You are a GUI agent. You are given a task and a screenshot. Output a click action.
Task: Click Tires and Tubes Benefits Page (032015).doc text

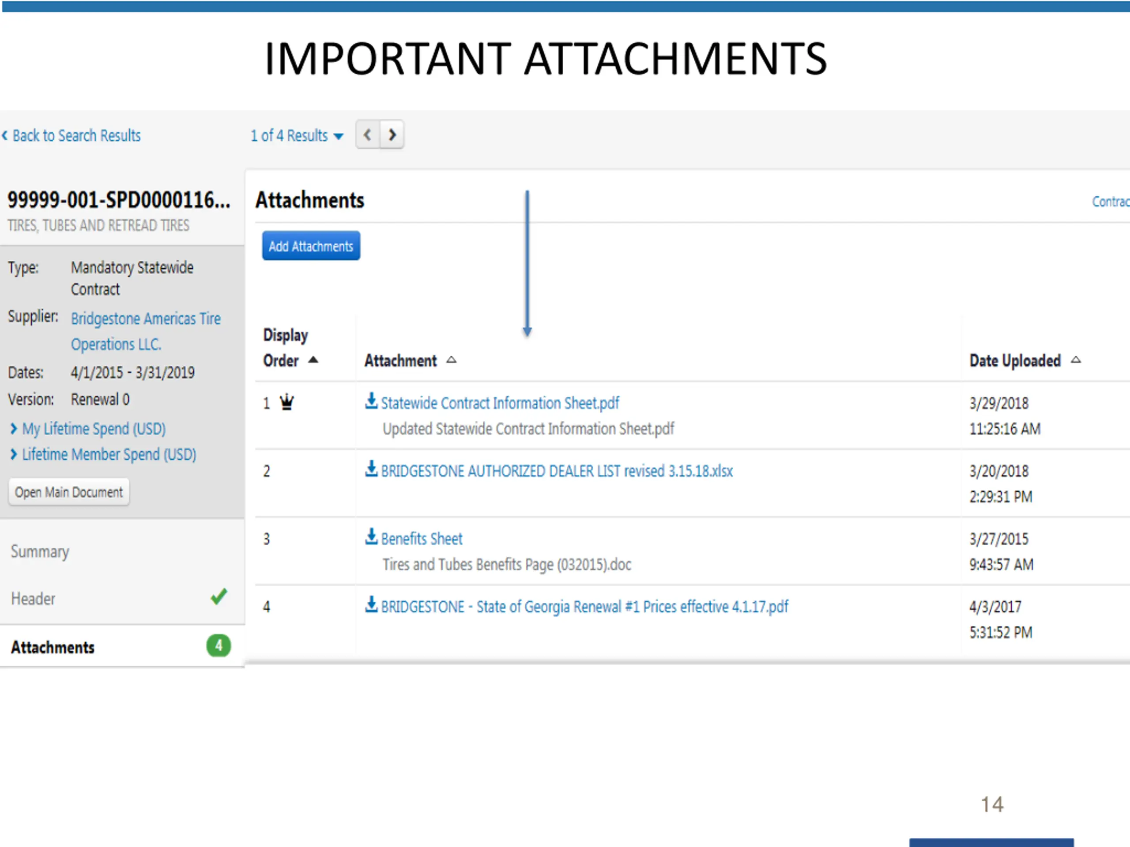(507, 565)
